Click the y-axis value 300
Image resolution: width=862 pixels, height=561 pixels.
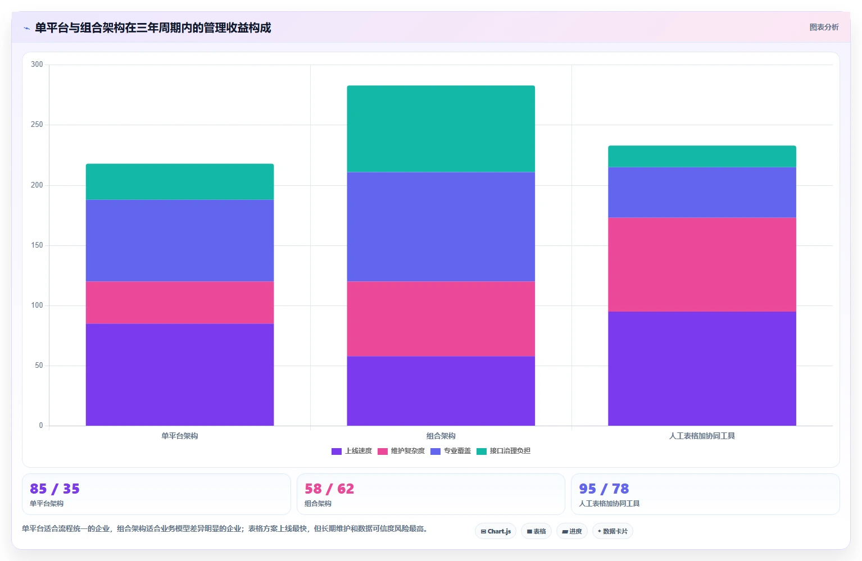click(37, 65)
